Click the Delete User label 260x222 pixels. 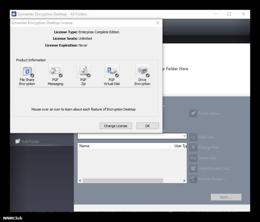(207, 158)
